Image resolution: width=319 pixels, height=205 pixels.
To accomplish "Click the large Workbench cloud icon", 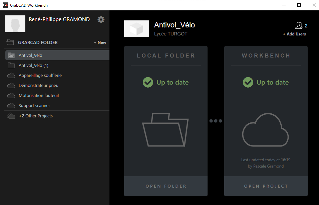I will [x=266, y=130].
